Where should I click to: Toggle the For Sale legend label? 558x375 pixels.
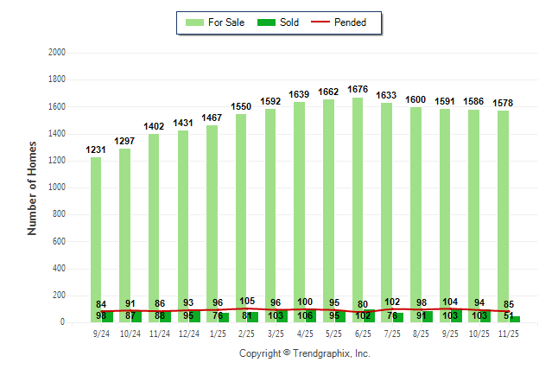[225, 22]
